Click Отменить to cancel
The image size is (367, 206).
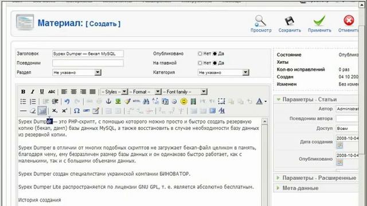pyautogui.click(x=348, y=24)
